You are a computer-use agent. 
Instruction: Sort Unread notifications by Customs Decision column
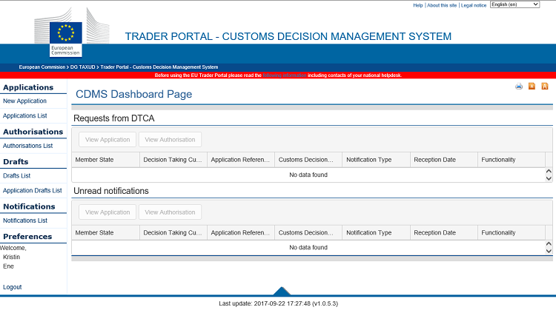308,232
